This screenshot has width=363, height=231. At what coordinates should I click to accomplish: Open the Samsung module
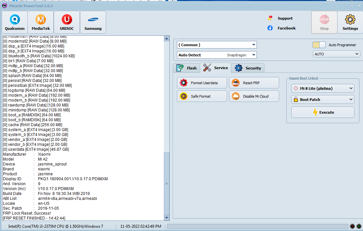[93, 22]
